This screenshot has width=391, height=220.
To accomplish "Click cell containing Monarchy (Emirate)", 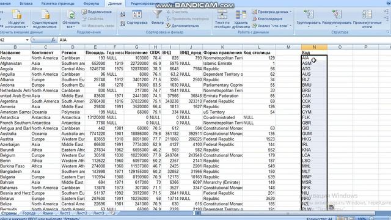I will click(222, 182).
